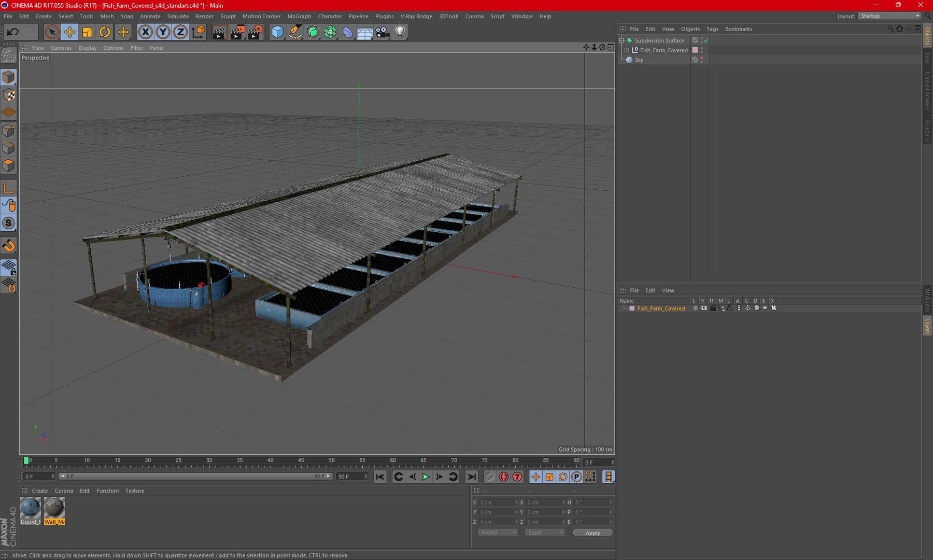Image resolution: width=933 pixels, height=560 pixels.
Task: Click frame 45 on the timeline ruler
Action: 301,460
